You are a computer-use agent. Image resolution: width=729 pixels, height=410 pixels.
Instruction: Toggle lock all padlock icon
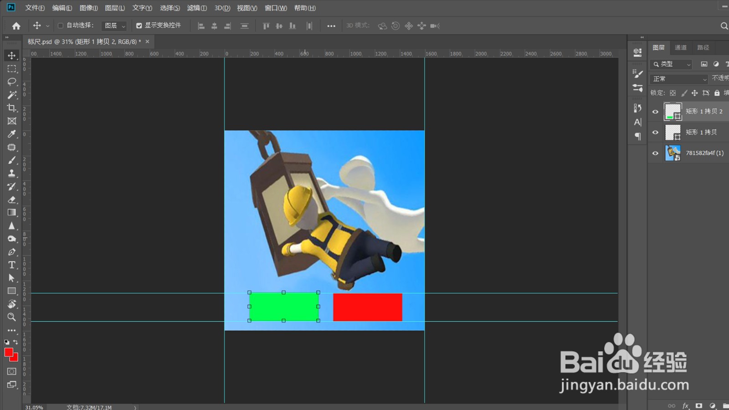coord(717,93)
